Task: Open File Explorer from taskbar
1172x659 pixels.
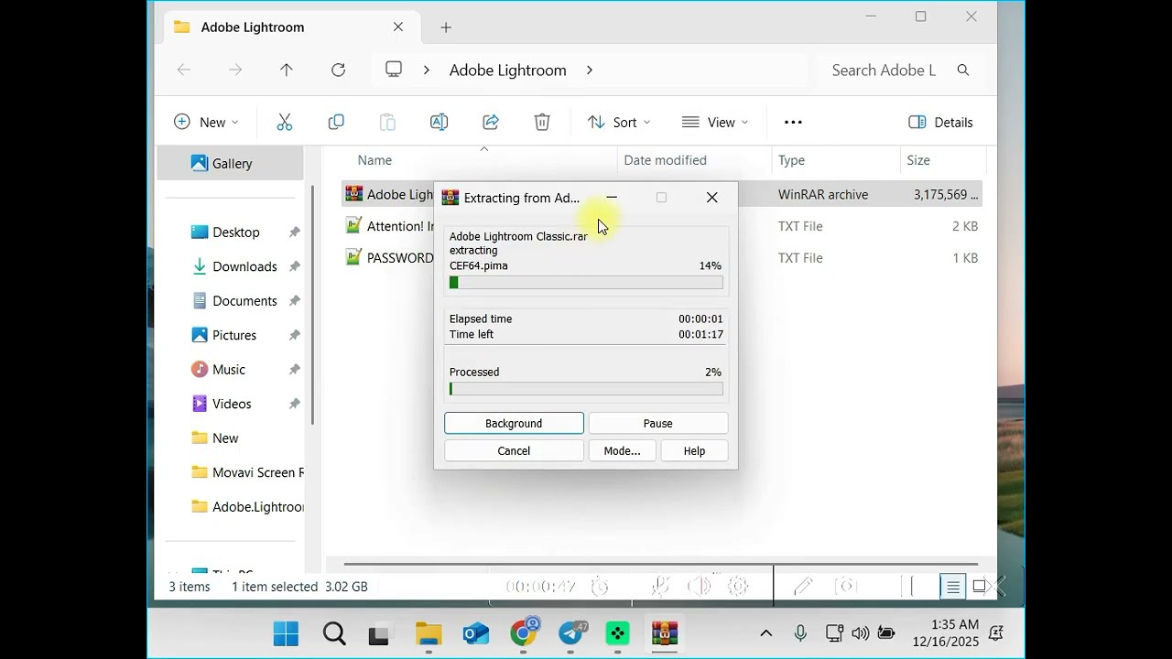Action: (429, 633)
